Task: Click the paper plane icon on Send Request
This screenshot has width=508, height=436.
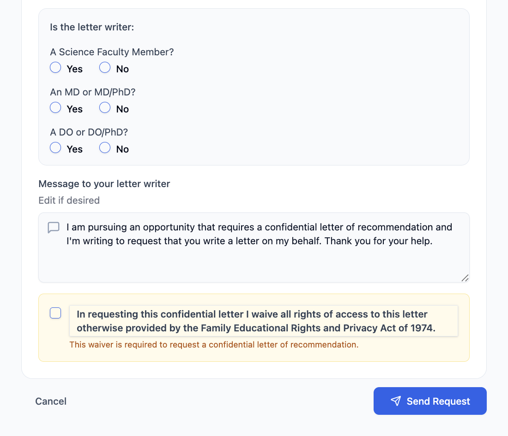Action: [x=396, y=401]
